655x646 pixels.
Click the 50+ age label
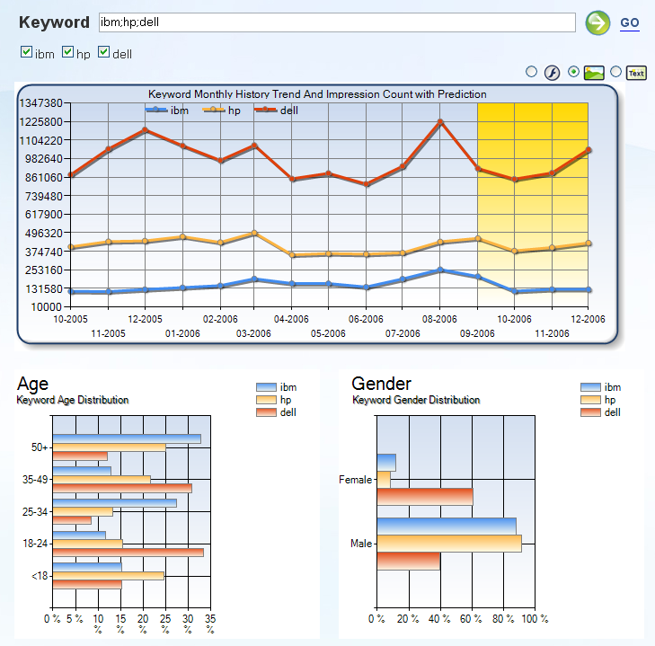[x=40, y=447]
